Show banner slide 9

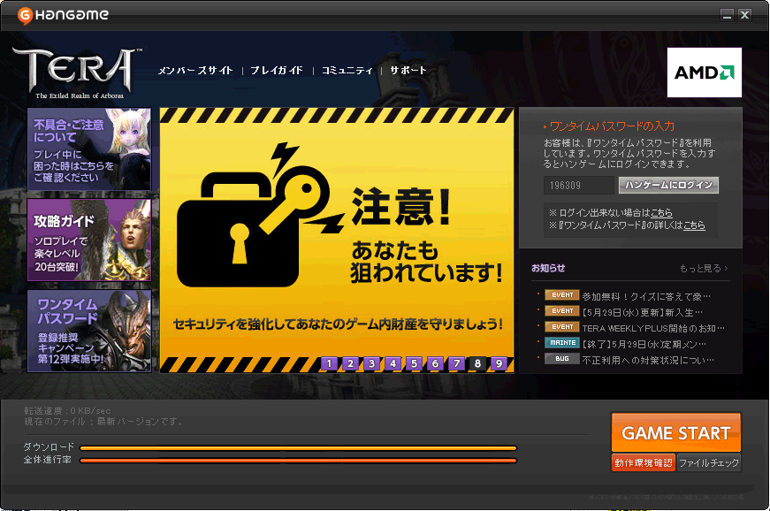pos(499,363)
